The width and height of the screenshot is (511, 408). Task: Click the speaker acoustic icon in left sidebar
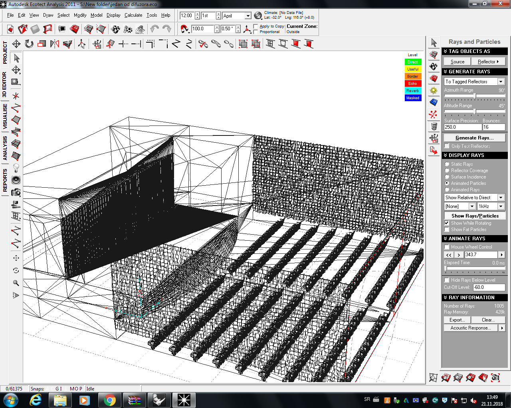[16, 180]
